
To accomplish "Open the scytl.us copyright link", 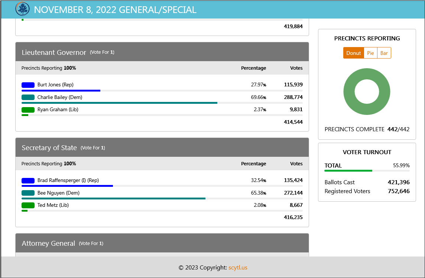I will point(238,268).
